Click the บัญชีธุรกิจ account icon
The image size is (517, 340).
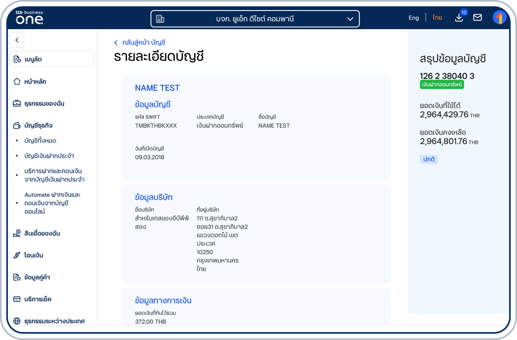(17, 125)
